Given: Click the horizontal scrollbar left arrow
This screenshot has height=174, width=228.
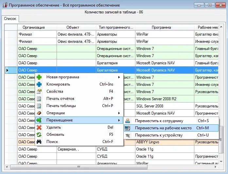Looking at the screenshot, I should pos(7,167).
